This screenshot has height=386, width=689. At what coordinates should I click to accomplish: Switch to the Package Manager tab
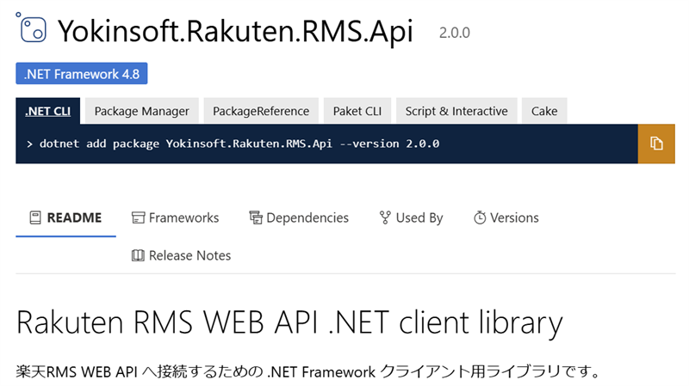142,111
